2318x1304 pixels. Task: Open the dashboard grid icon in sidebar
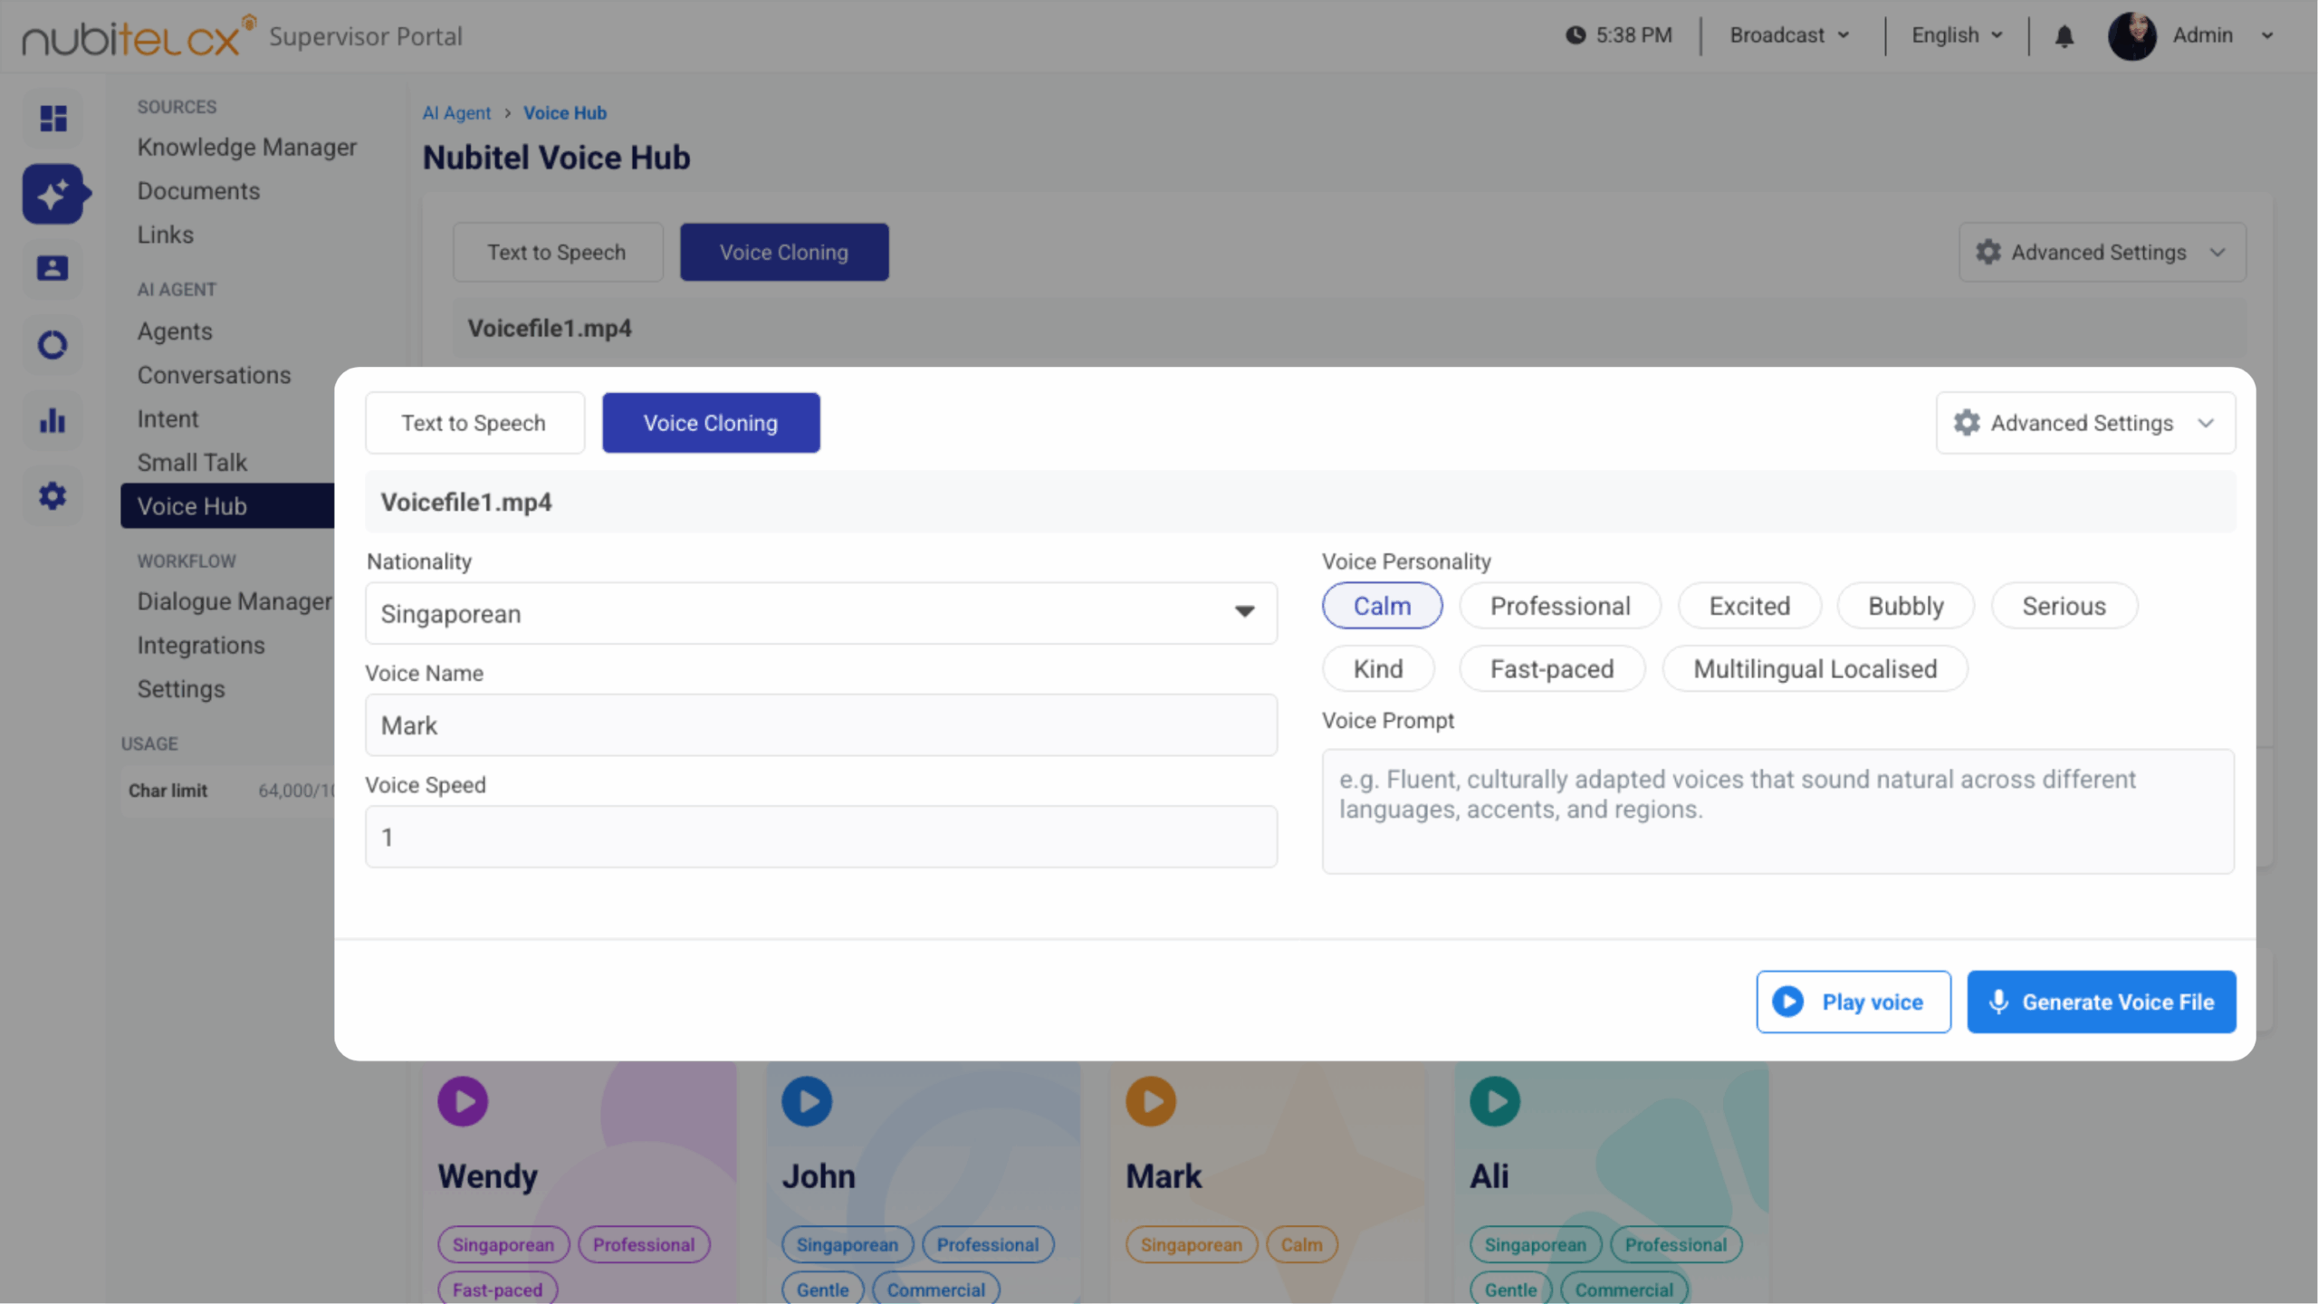53,119
